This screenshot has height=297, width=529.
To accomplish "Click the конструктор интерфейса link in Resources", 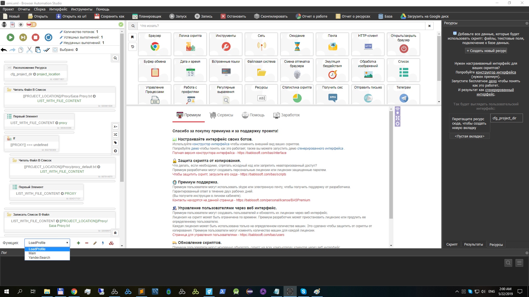I will point(496,72).
